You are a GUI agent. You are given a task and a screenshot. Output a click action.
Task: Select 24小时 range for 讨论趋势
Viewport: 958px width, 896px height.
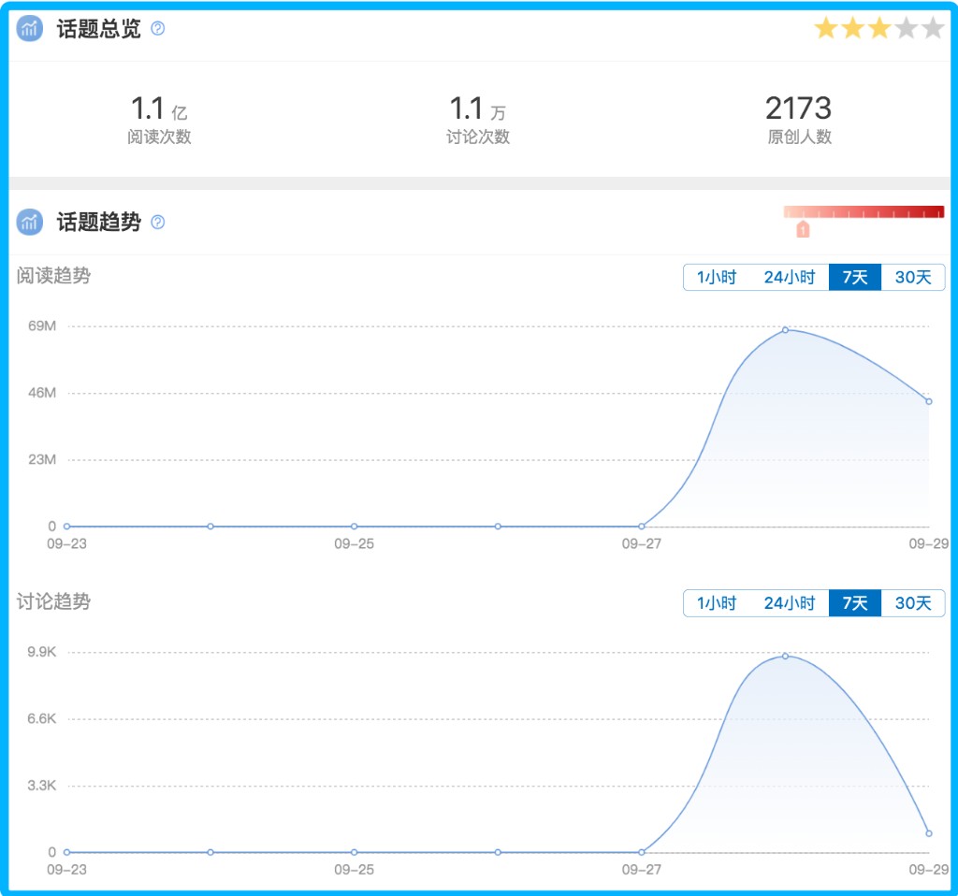(789, 603)
